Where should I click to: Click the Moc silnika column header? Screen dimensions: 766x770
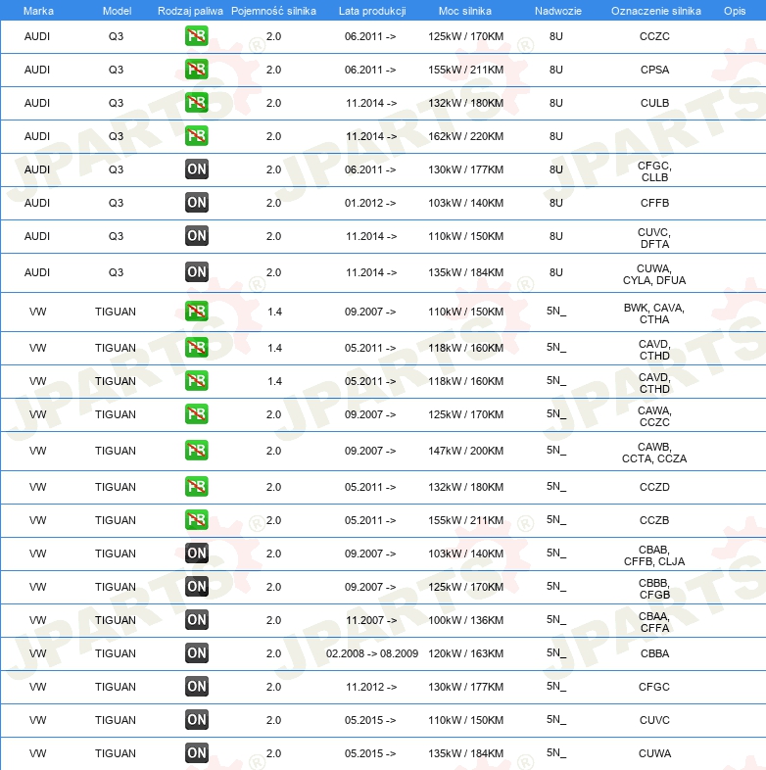click(464, 11)
